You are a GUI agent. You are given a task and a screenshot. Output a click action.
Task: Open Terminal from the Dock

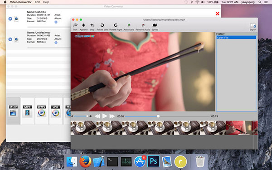click(112, 162)
